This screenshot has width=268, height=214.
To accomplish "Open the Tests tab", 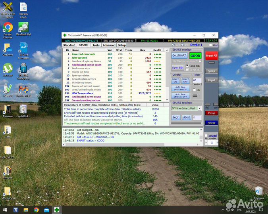I will point(96,45).
